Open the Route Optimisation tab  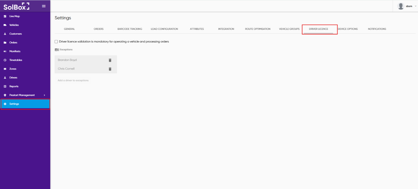coord(258,29)
